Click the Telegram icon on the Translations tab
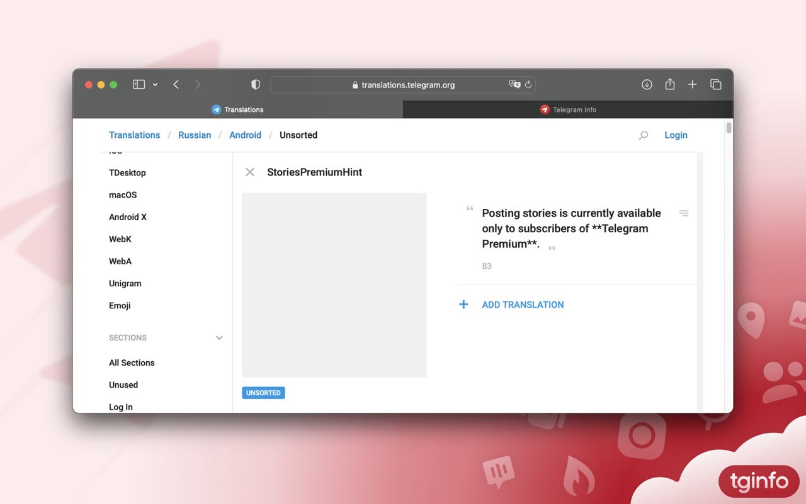The image size is (806, 504). point(216,109)
